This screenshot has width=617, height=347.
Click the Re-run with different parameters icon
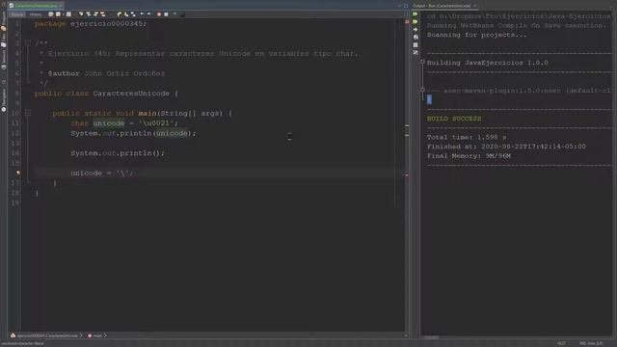pos(416,21)
